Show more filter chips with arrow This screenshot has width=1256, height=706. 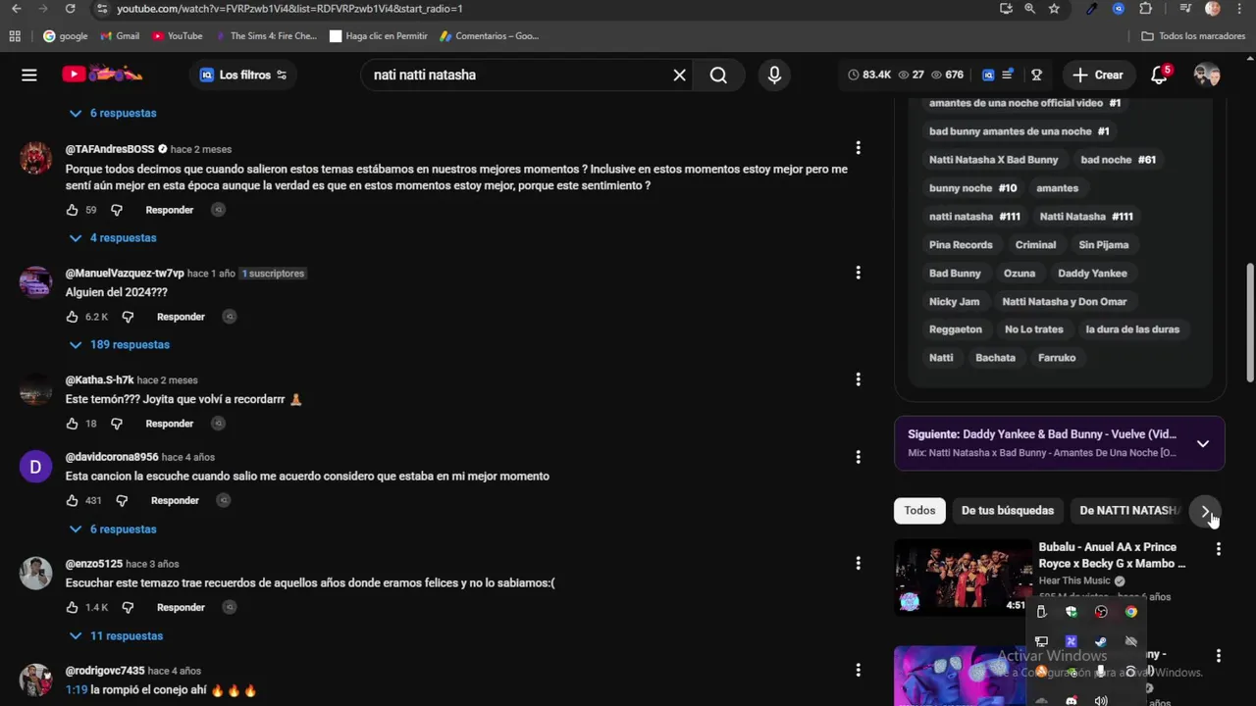pos(1206,511)
